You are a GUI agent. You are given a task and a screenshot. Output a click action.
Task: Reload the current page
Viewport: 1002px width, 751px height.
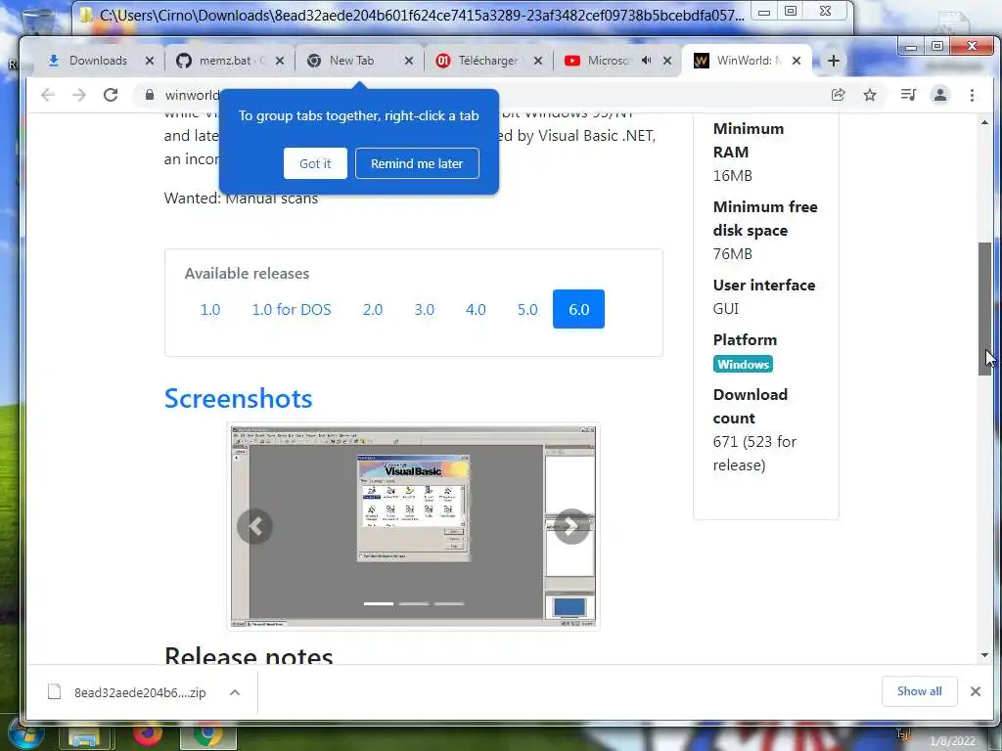pos(111,95)
